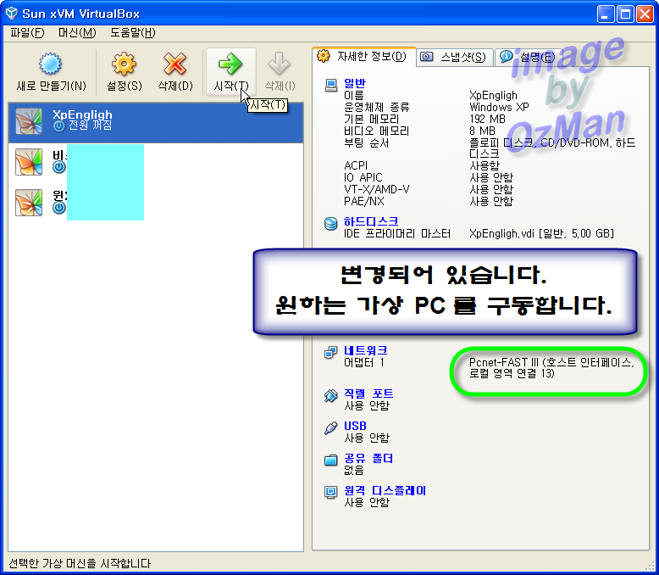Viewport: 659px width, 575px height.
Task: Close the VirtualBox window
Action: (x=645, y=14)
